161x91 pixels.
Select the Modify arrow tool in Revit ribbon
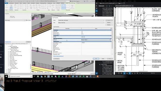(x=7, y=6)
